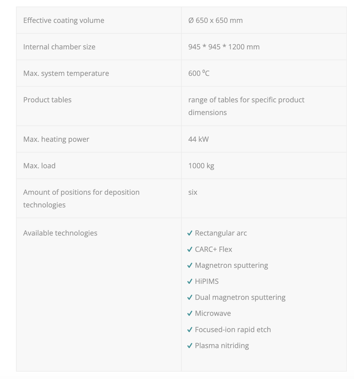354x379 pixels.
Task: Click the checkmark next to Plasma nitriding
Action: [x=190, y=346]
